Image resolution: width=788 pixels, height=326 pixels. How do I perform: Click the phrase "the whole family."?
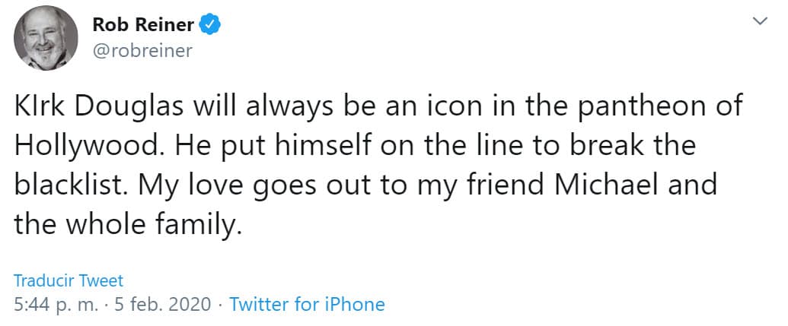click(x=128, y=225)
